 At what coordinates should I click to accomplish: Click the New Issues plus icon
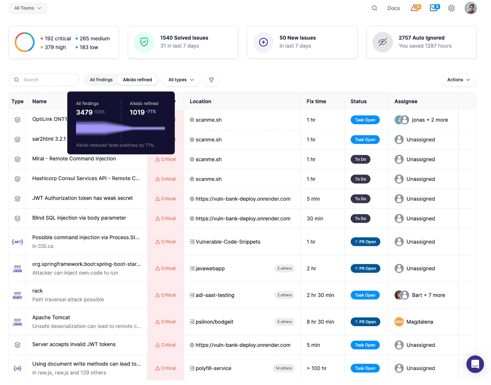tap(263, 42)
